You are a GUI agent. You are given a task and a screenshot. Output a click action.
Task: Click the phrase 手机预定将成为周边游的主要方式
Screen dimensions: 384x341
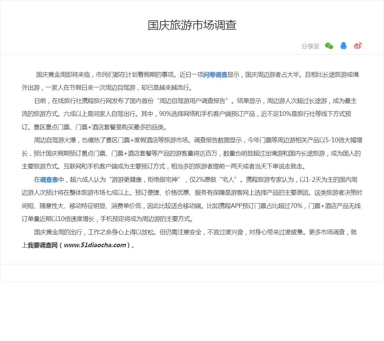point(145,219)
